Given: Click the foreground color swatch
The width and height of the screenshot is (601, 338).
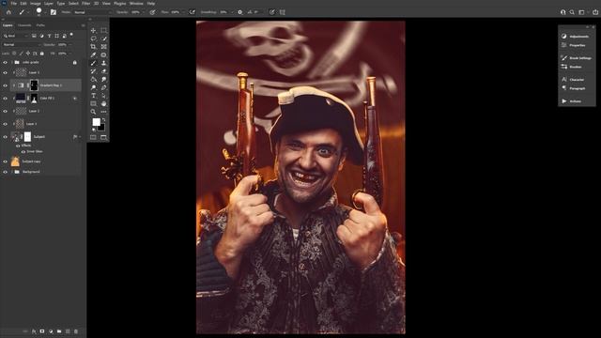Looking at the screenshot, I should coord(96,122).
